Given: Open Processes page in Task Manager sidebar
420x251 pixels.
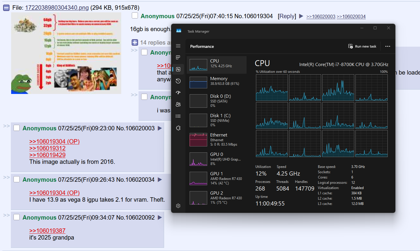Looking at the screenshot, I should pyautogui.click(x=178, y=57).
